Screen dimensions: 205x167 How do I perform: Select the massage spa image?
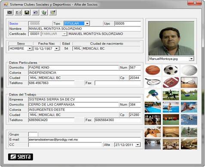(x=153, y=132)
